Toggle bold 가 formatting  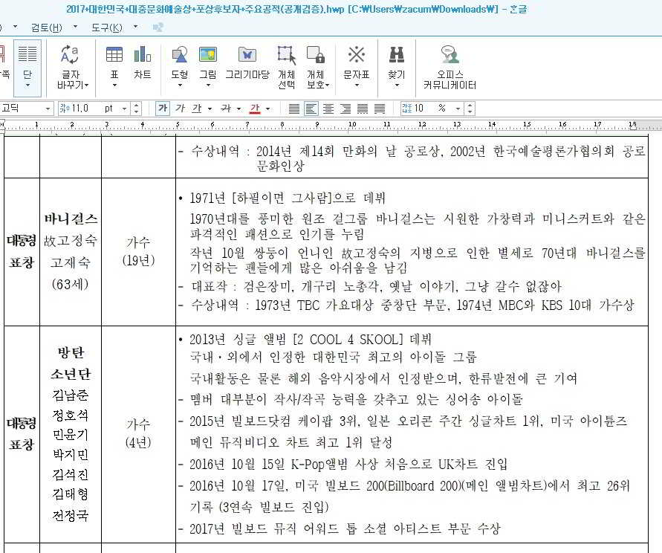coord(163,109)
